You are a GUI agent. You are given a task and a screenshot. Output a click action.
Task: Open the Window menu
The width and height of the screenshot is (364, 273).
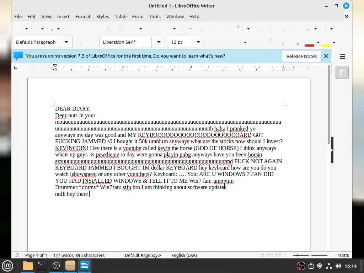coord(175,16)
